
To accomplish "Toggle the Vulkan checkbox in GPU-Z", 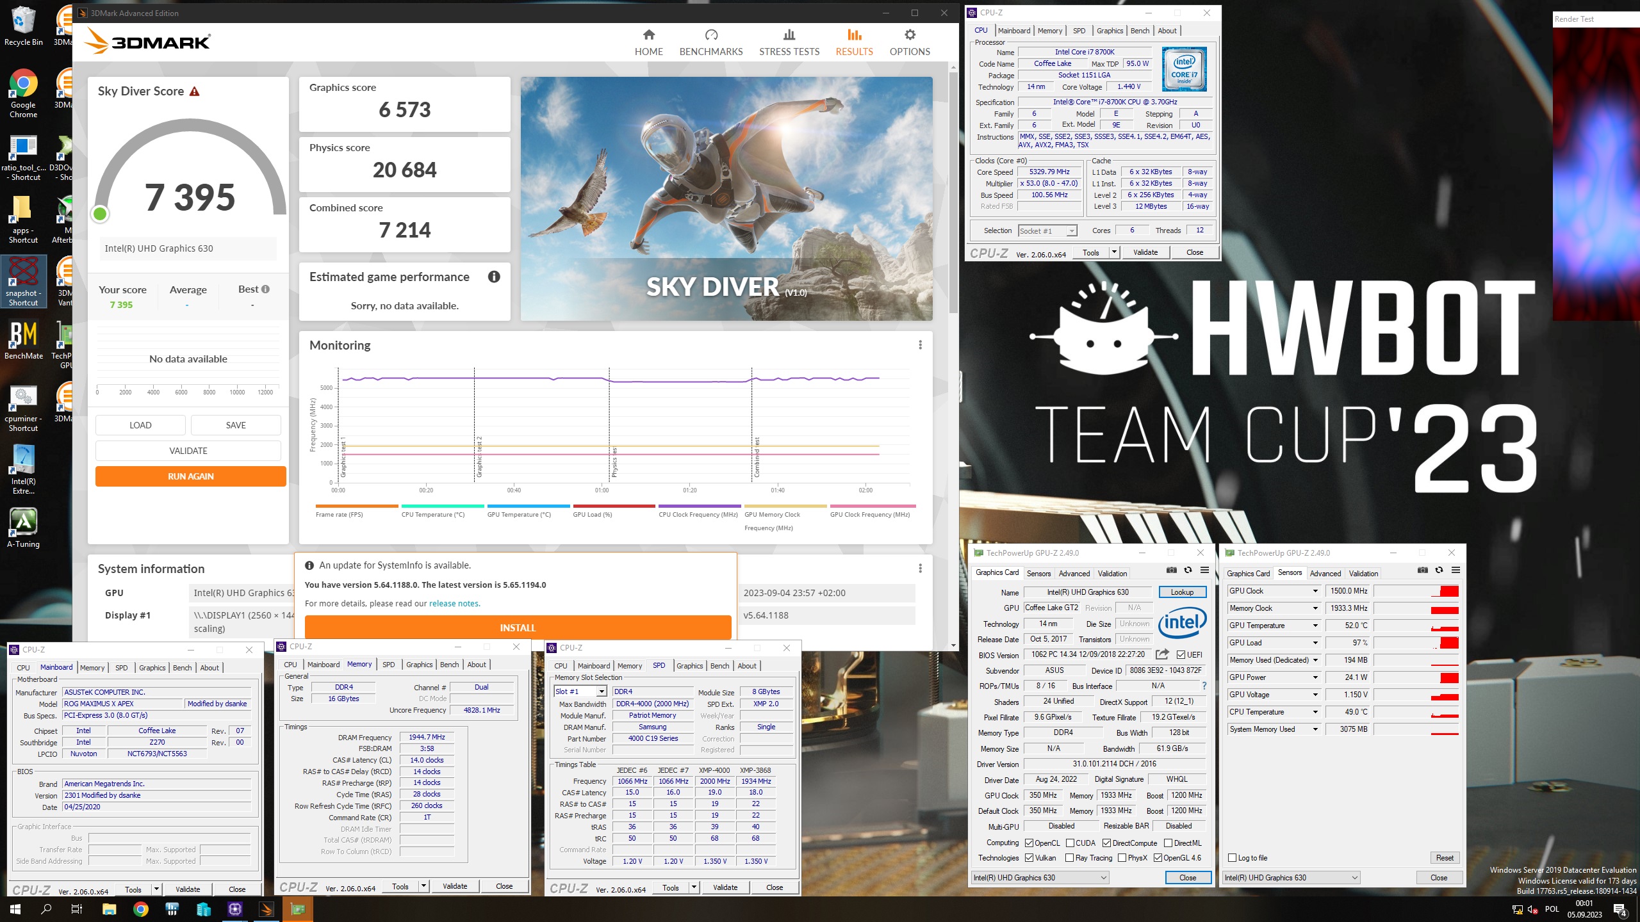I will point(1029,858).
